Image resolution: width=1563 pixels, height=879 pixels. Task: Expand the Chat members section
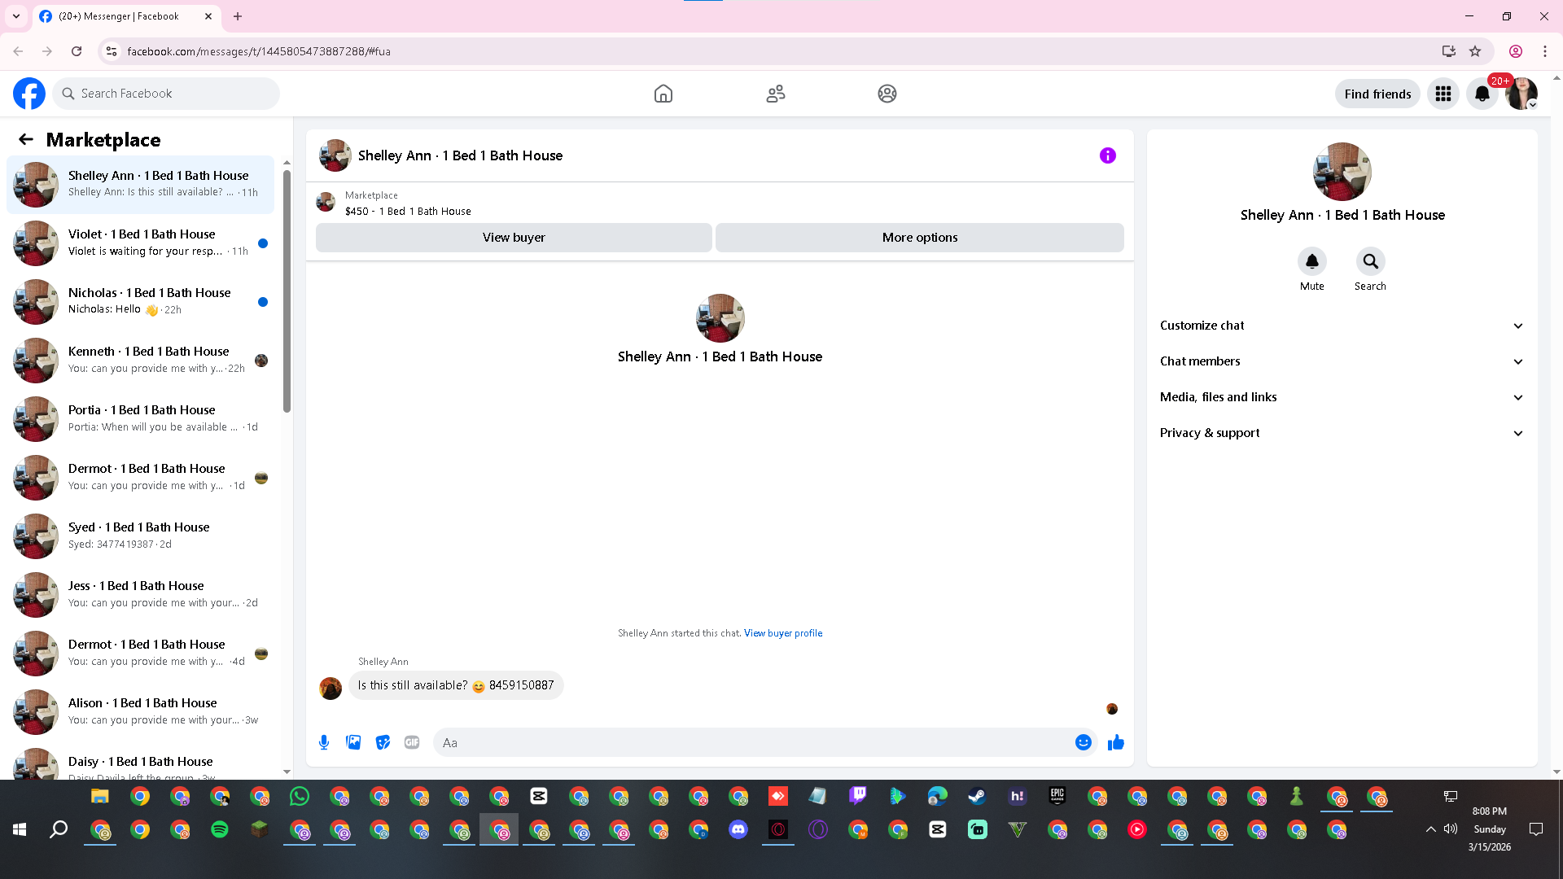click(x=1342, y=361)
